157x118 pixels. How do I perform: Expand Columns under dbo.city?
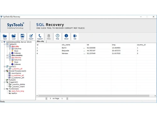pyautogui.click(x=10, y=49)
